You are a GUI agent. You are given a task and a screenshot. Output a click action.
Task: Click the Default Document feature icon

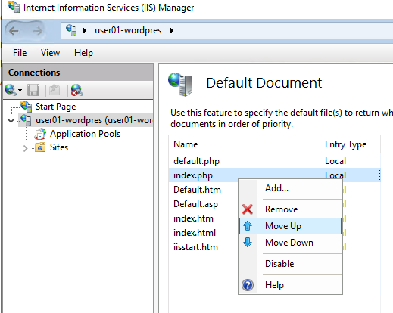(180, 85)
